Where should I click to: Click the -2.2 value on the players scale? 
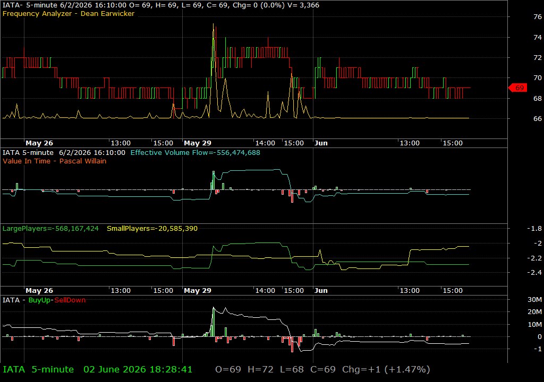coord(534,258)
